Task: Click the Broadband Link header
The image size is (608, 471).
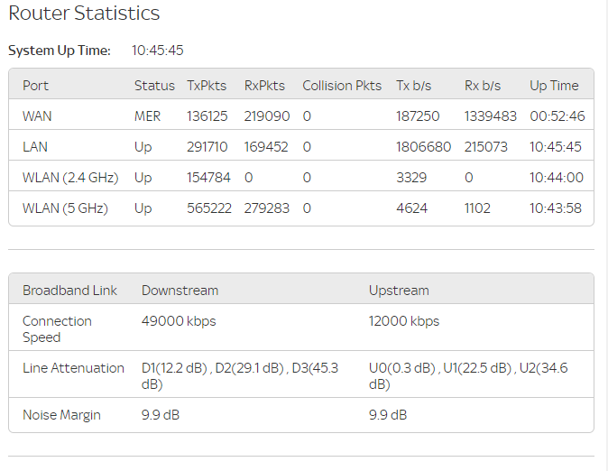Action: [x=70, y=291]
